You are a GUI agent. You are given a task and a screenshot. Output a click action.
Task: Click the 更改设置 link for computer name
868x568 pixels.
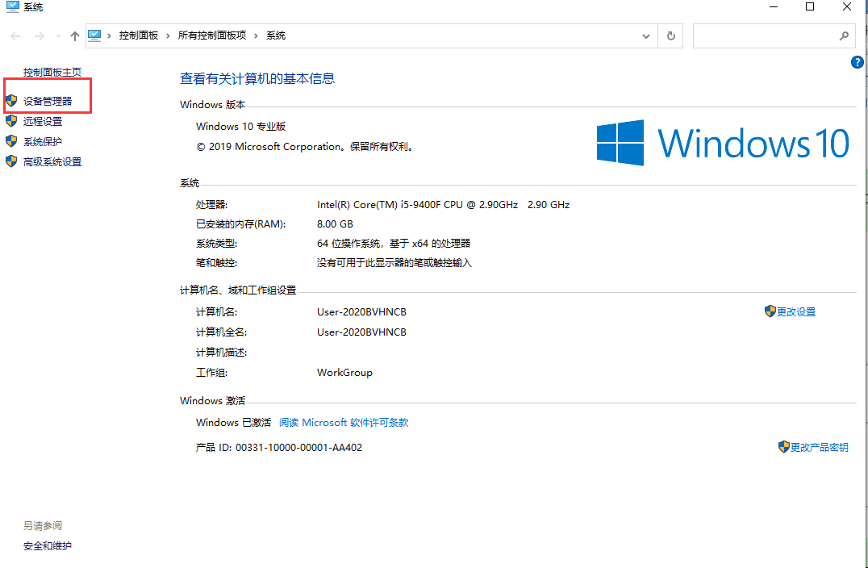pyautogui.click(x=795, y=312)
